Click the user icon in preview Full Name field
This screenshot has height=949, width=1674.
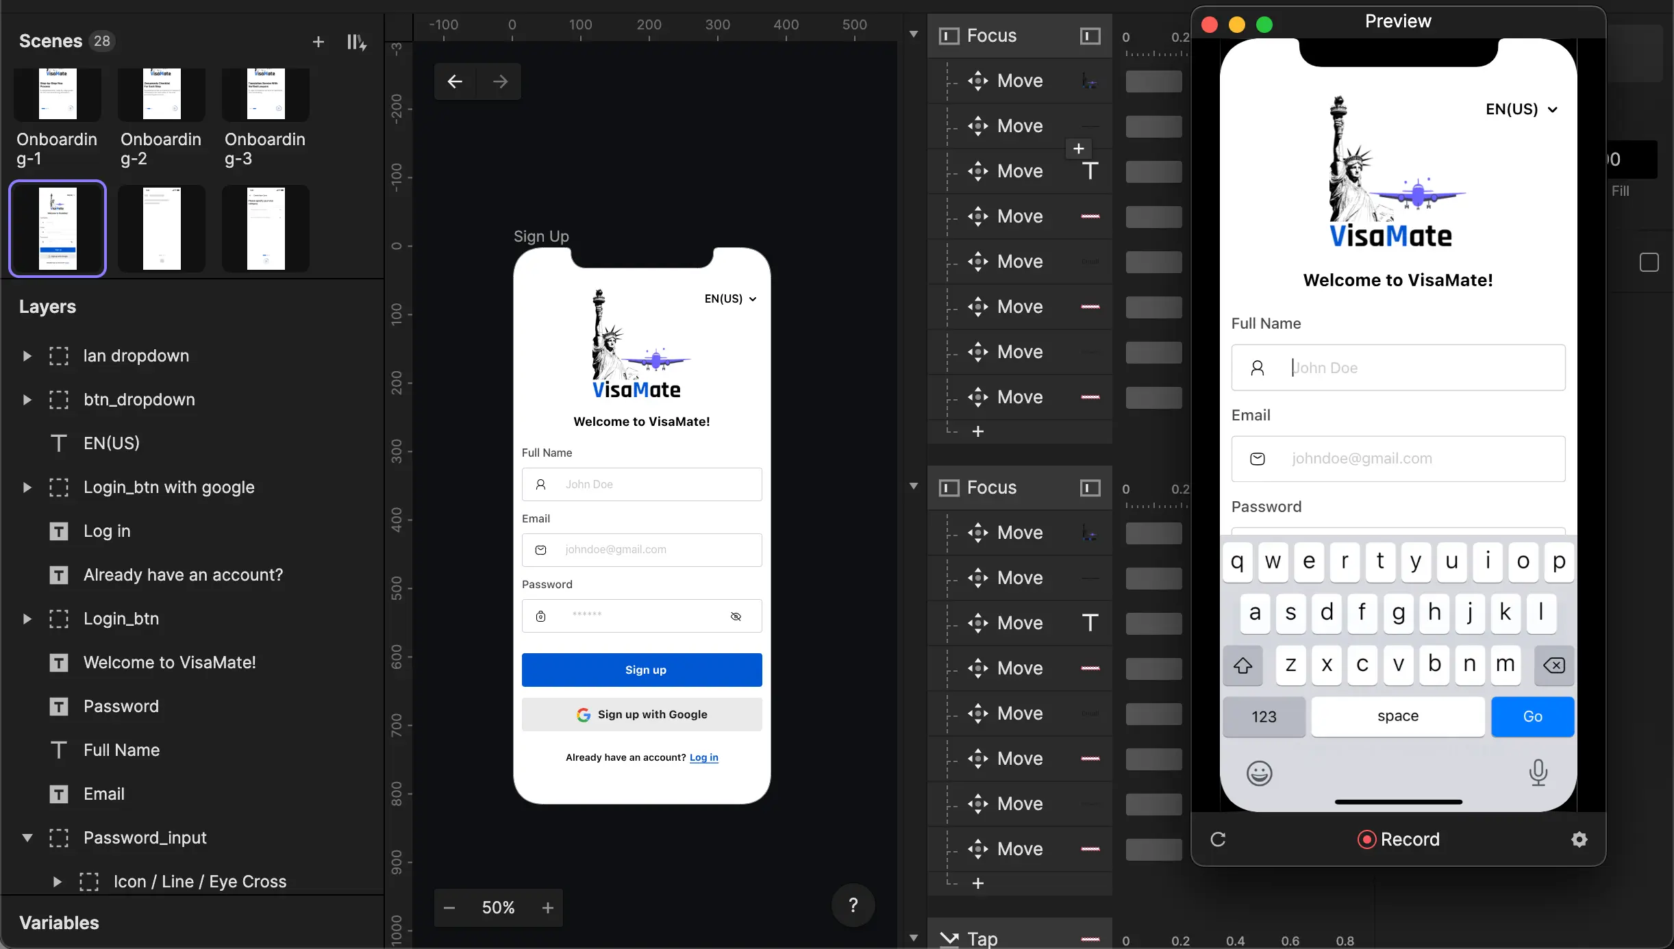1258,368
